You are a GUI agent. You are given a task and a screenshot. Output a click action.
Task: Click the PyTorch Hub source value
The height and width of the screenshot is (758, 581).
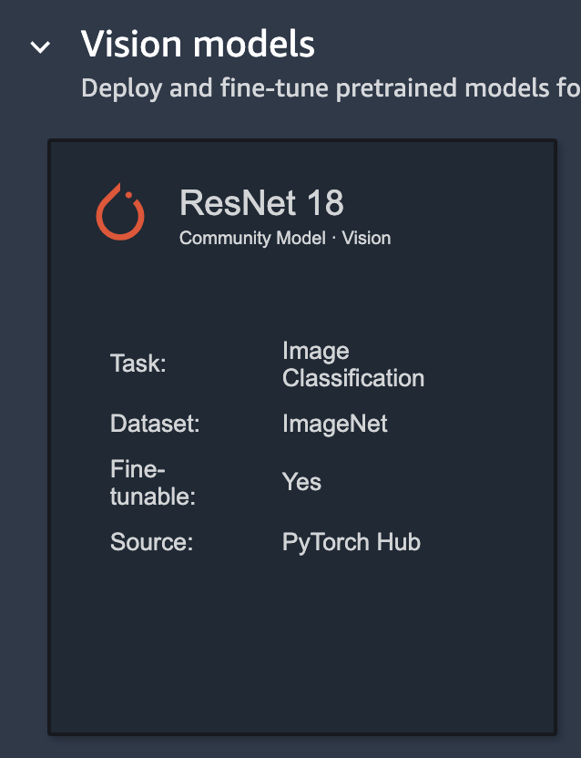pyautogui.click(x=352, y=542)
